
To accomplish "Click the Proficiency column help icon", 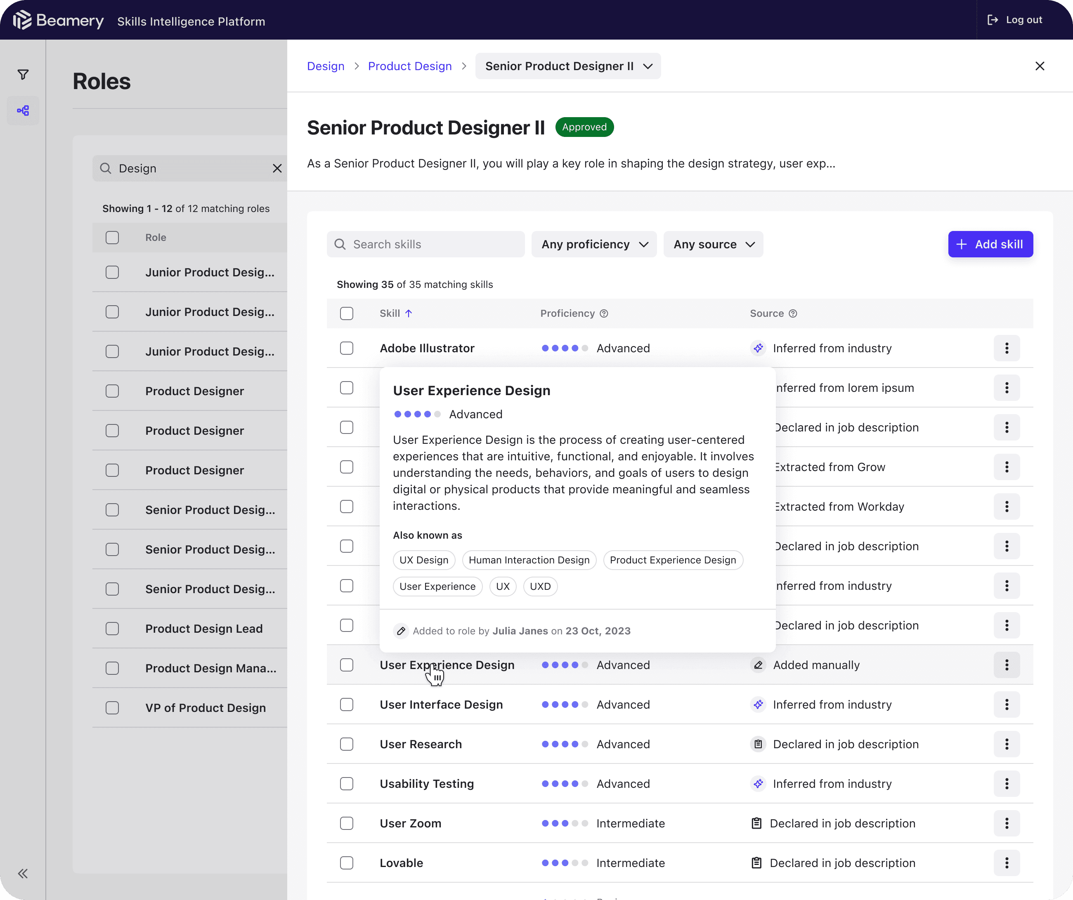I will pos(604,313).
